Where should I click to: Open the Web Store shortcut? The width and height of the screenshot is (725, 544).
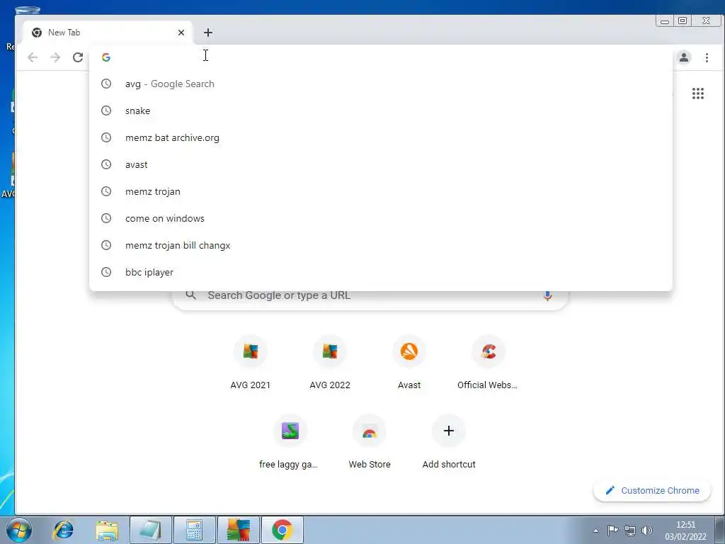[x=370, y=442]
